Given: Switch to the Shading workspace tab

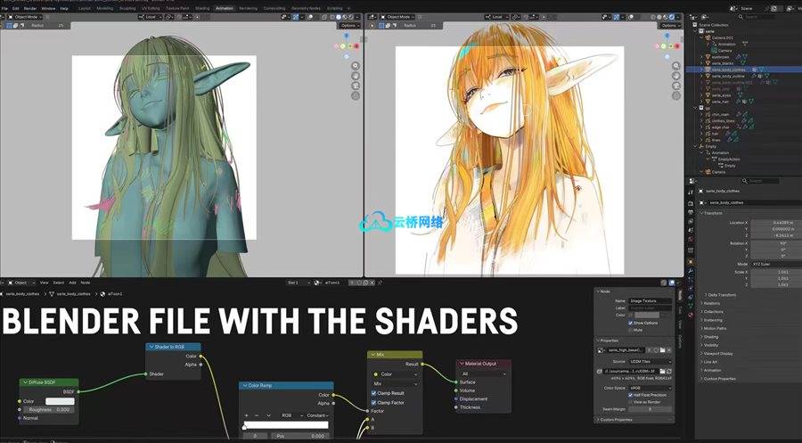Looking at the screenshot, I should (202, 9).
